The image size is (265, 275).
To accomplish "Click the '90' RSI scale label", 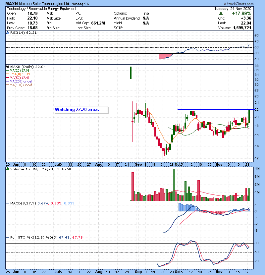I will pos(257,35).
